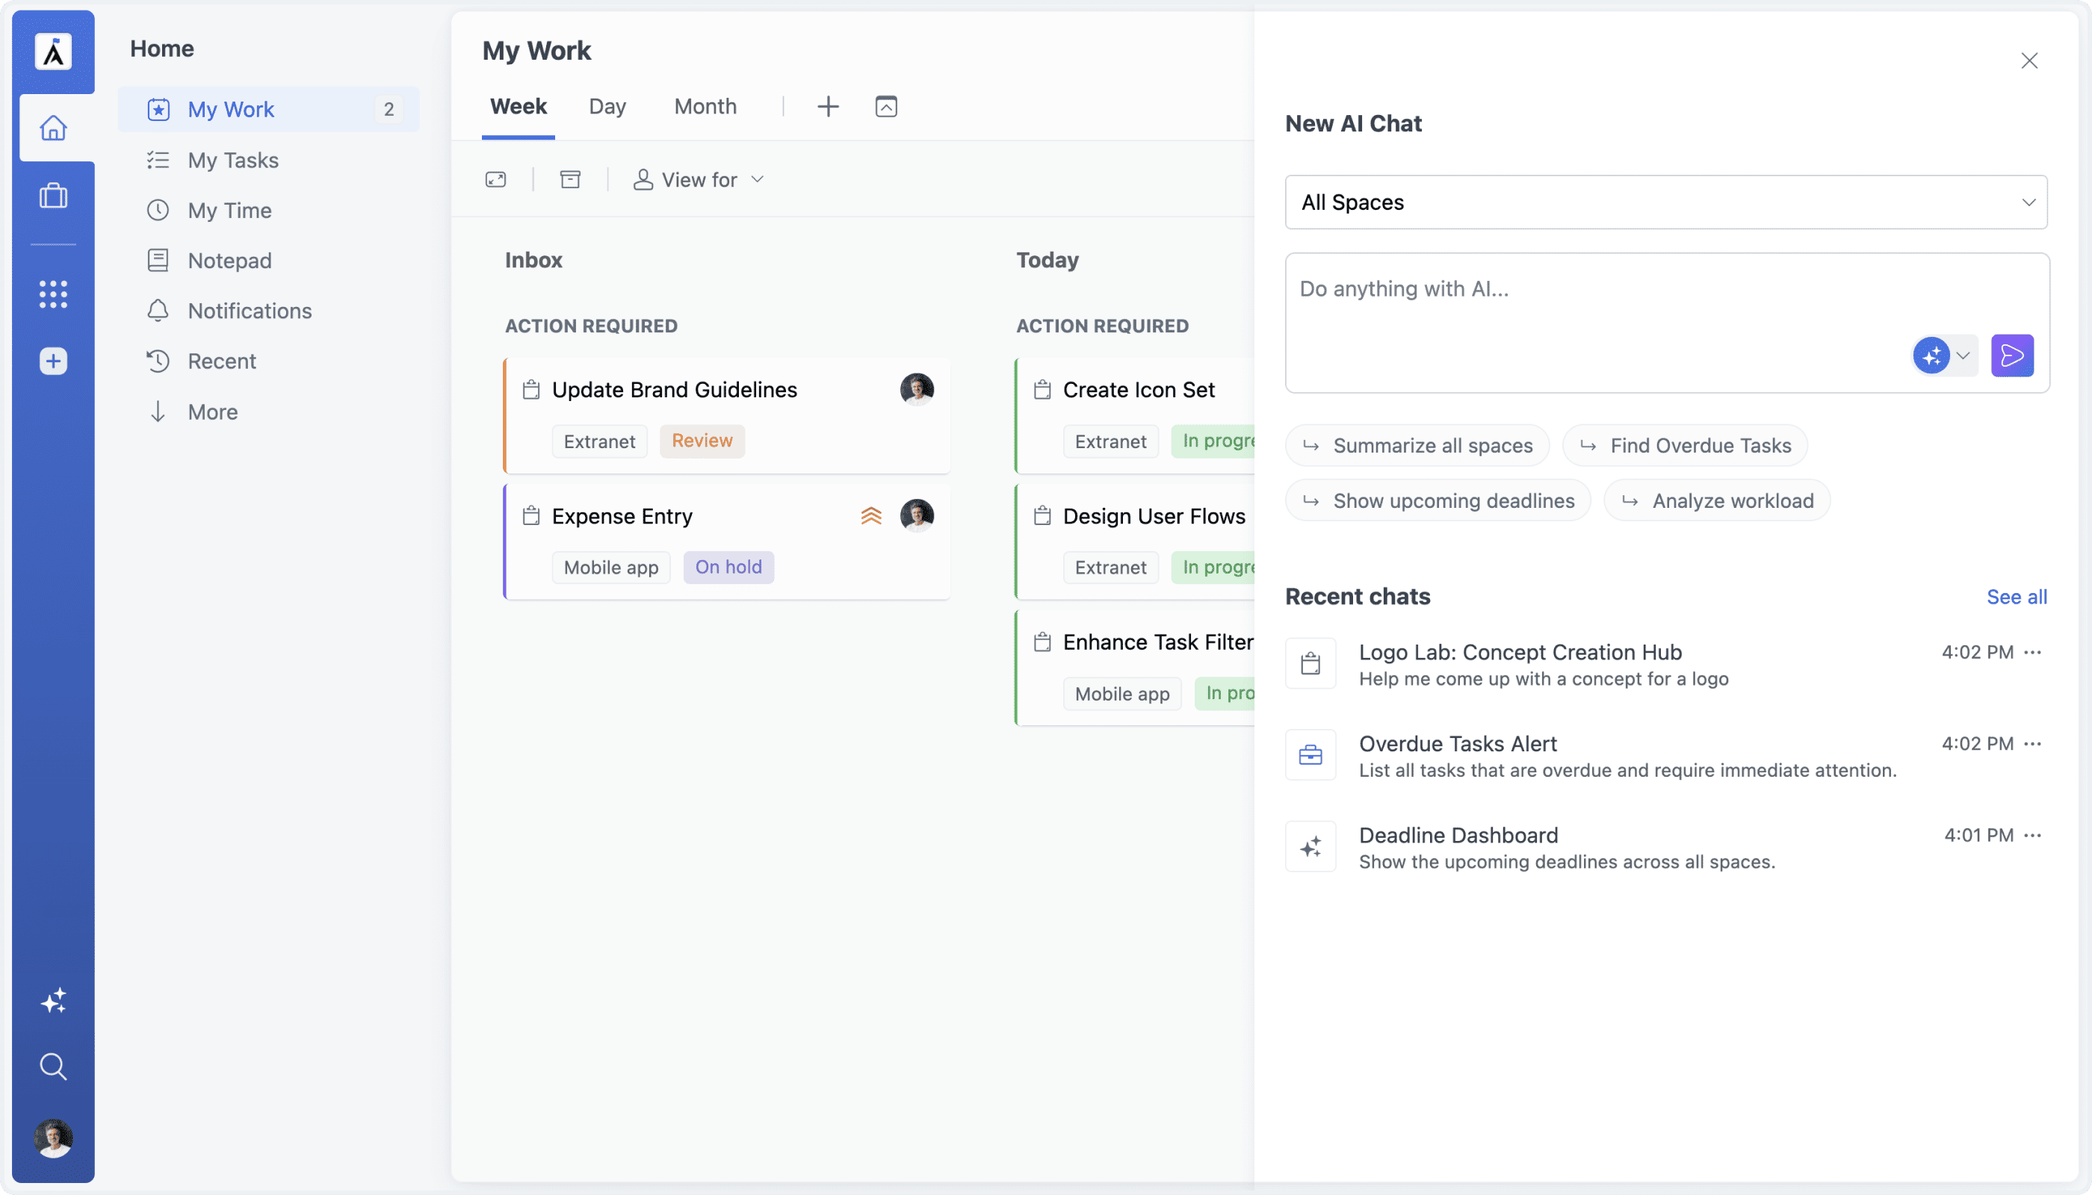The width and height of the screenshot is (2092, 1195).
Task: Choose Summarize all spaces suggestion
Action: (x=1417, y=446)
